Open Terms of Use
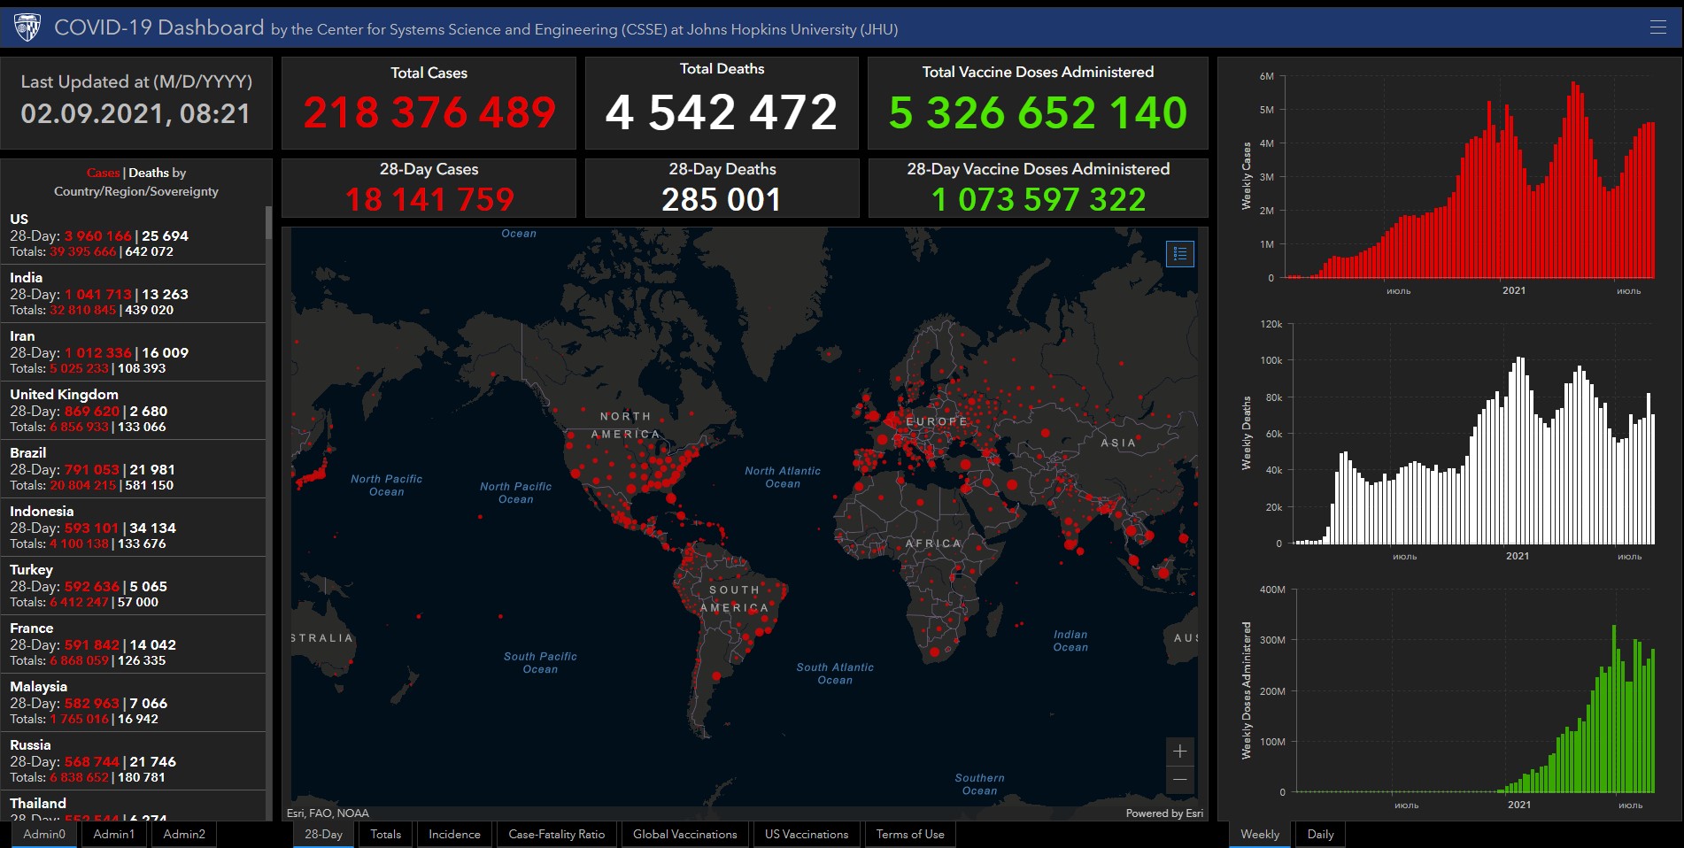 tap(909, 834)
